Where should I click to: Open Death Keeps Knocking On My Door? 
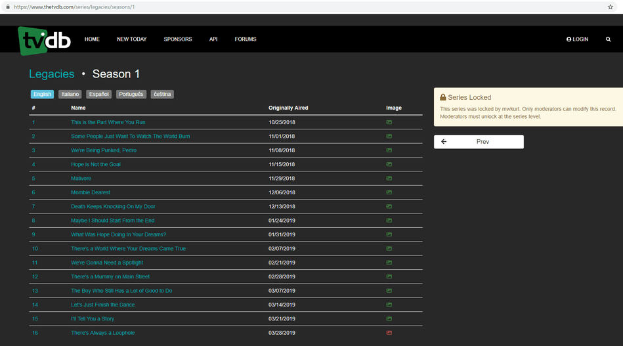point(113,207)
